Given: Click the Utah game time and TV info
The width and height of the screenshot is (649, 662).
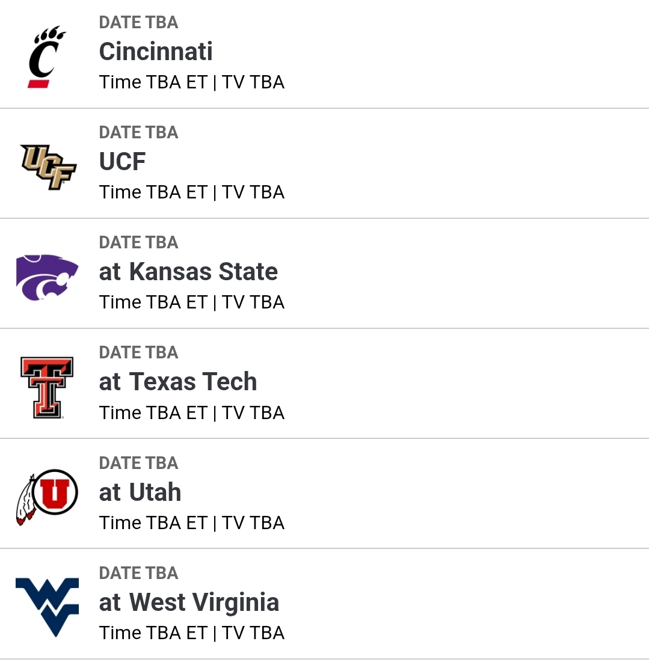Looking at the screenshot, I should (x=191, y=523).
